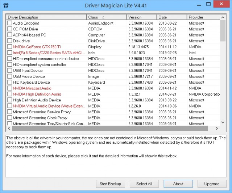Tick the USB Input Device checkbox
The image size is (232, 193).
coord(10,71)
